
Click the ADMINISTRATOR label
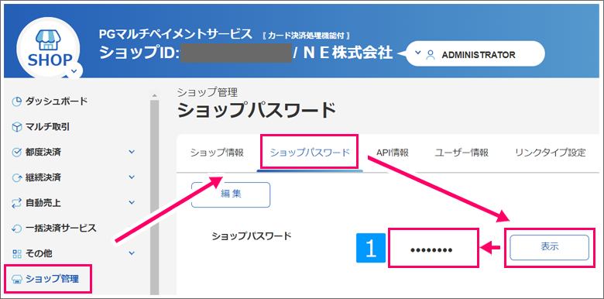click(x=478, y=55)
